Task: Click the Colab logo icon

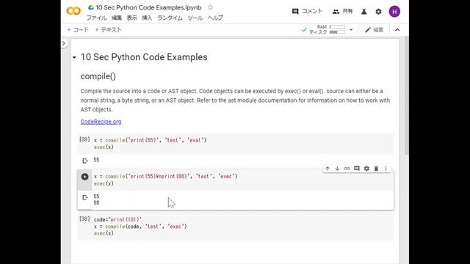Action: click(x=73, y=11)
